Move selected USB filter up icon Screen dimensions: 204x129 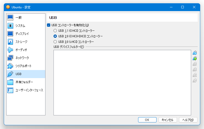pos(195,75)
